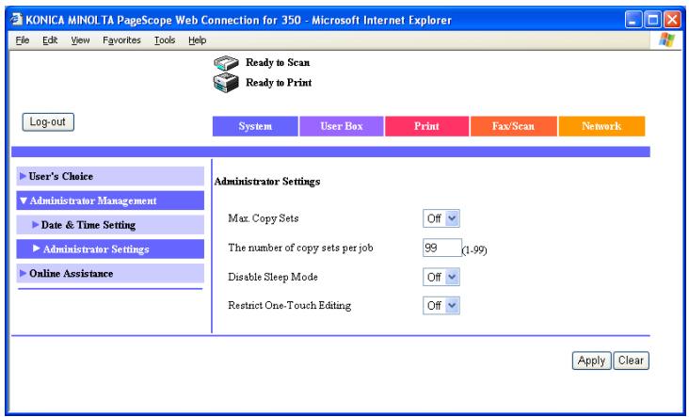Focus the copy sets per job field
The width and height of the screenshot is (689, 417).
[442, 248]
